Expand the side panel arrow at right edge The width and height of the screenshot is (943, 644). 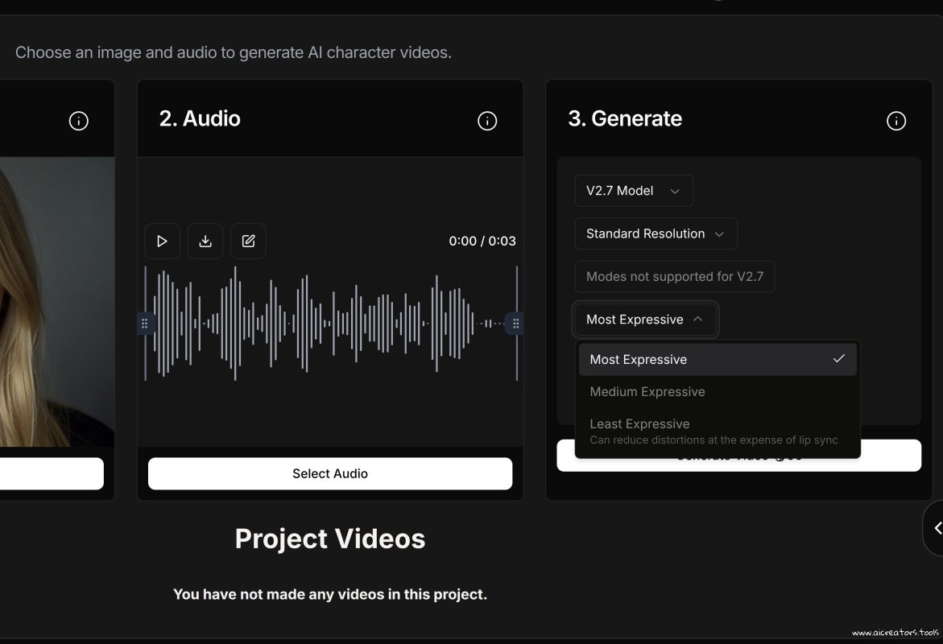pos(937,528)
